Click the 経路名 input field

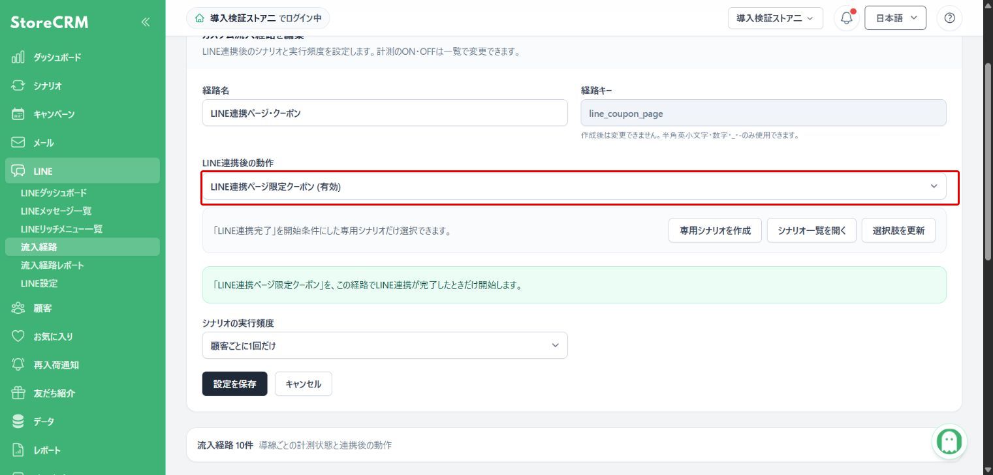point(385,113)
